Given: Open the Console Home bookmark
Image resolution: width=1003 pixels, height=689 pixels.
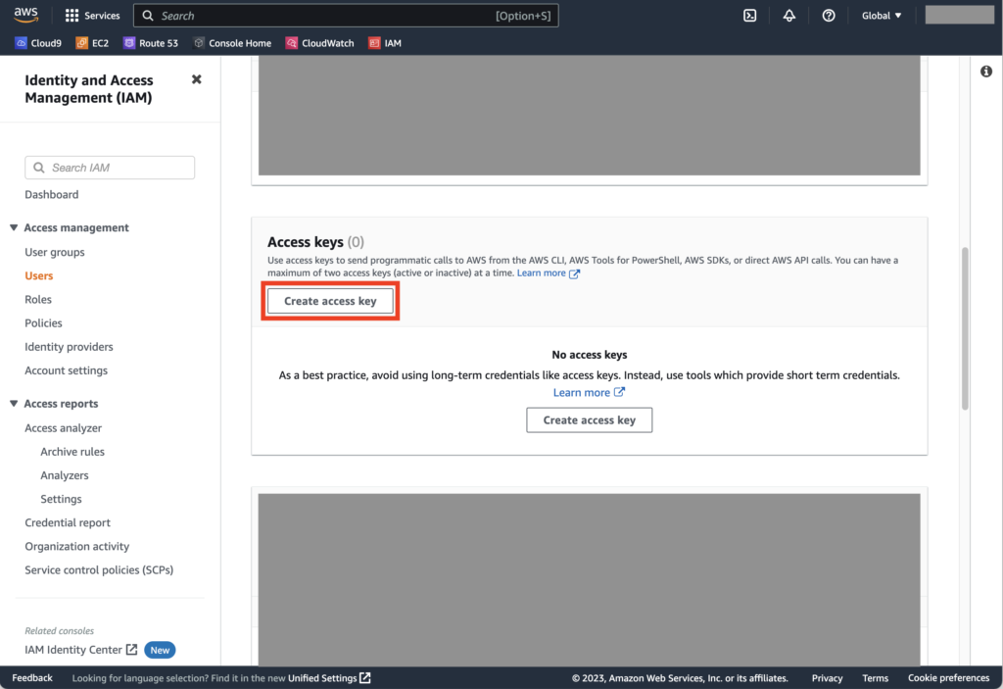Looking at the screenshot, I should tap(232, 43).
